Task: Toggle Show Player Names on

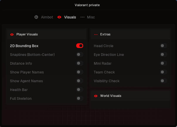Action: (80, 72)
